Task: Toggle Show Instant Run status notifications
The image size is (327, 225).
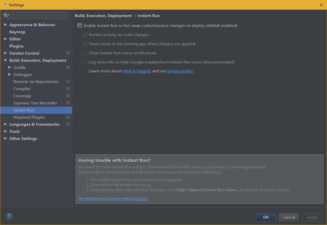Action: (85, 53)
